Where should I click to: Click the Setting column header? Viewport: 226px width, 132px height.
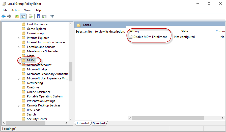point(134,31)
